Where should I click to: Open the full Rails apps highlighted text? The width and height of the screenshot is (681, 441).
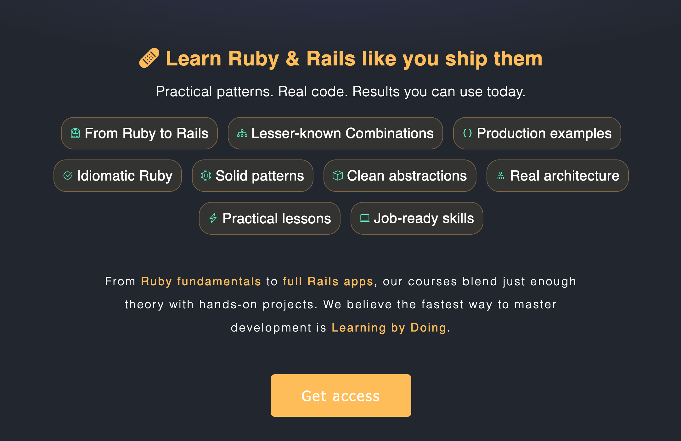[x=328, y=281]
